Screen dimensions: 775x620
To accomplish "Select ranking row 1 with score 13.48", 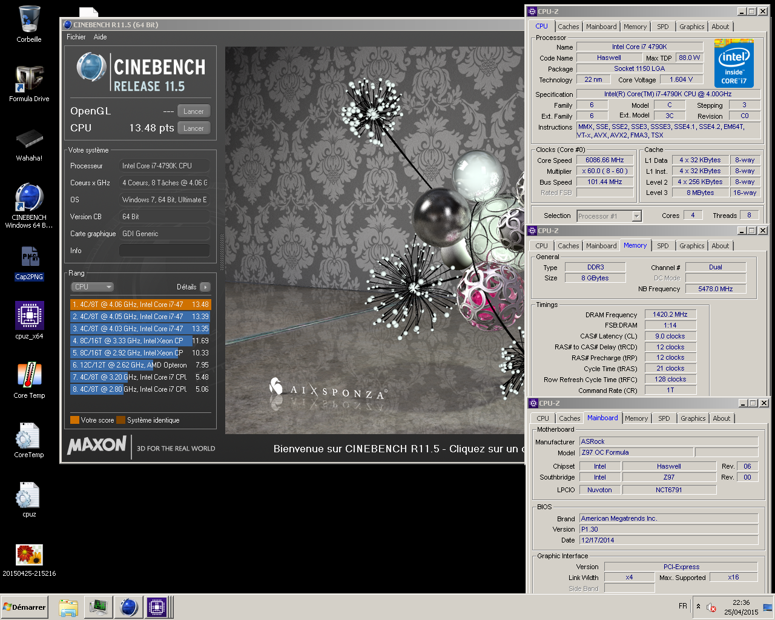I will 140,305.
